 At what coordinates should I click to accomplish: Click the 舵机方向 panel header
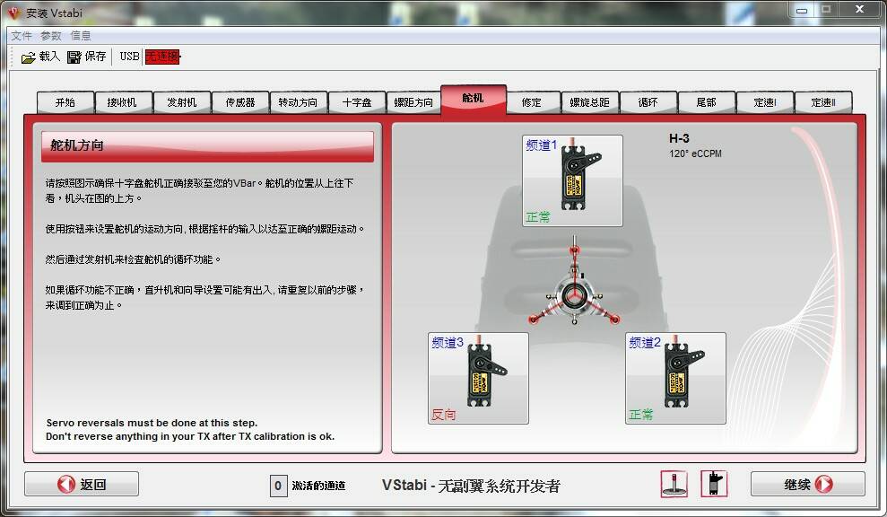coord(207,146)
